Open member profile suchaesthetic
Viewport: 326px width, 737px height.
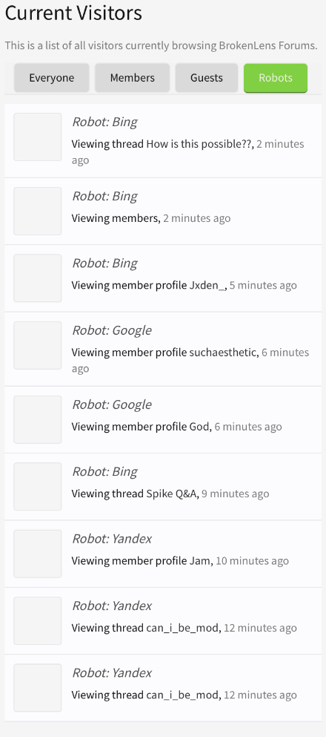(x=223, y=352)
